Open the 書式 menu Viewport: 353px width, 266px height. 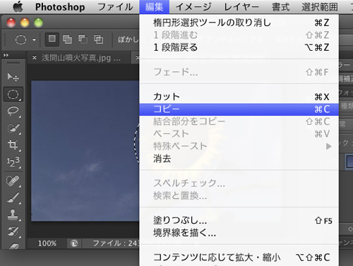coord(280,7)
